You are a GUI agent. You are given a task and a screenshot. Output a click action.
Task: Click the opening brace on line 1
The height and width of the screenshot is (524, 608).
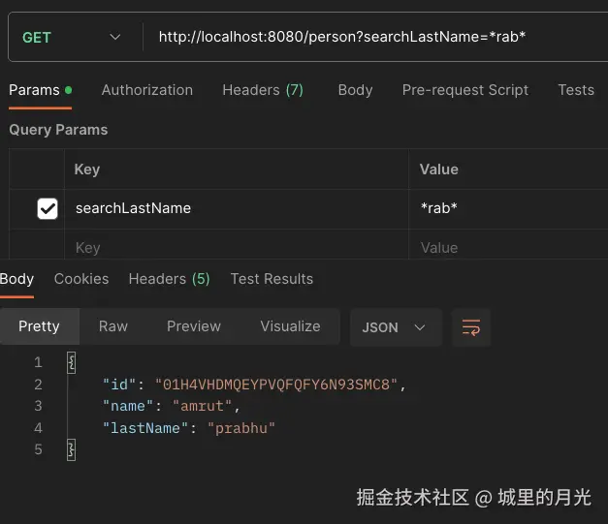click(72, 362)
